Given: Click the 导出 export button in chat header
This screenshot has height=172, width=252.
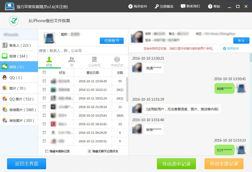Looking at the screenshot, I should pyautogui.click(x=241, y=41).
